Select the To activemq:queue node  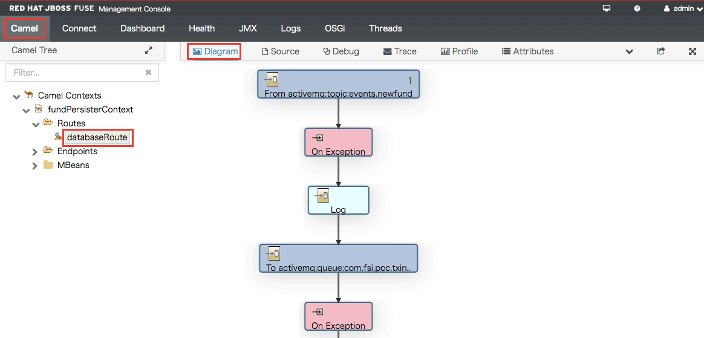tap(339, 258)
